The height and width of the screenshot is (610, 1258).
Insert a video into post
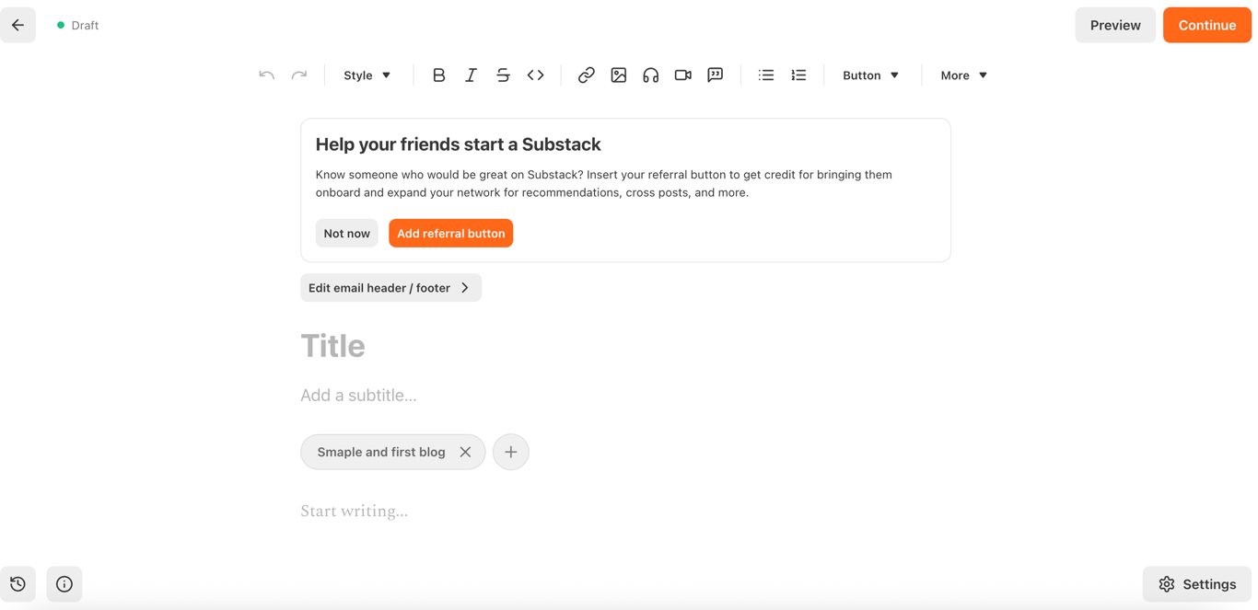pyautogui.click(x=682, y=75)
